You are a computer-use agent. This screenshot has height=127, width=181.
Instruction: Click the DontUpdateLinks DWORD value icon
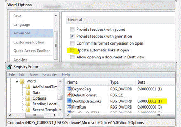point(69,101)
